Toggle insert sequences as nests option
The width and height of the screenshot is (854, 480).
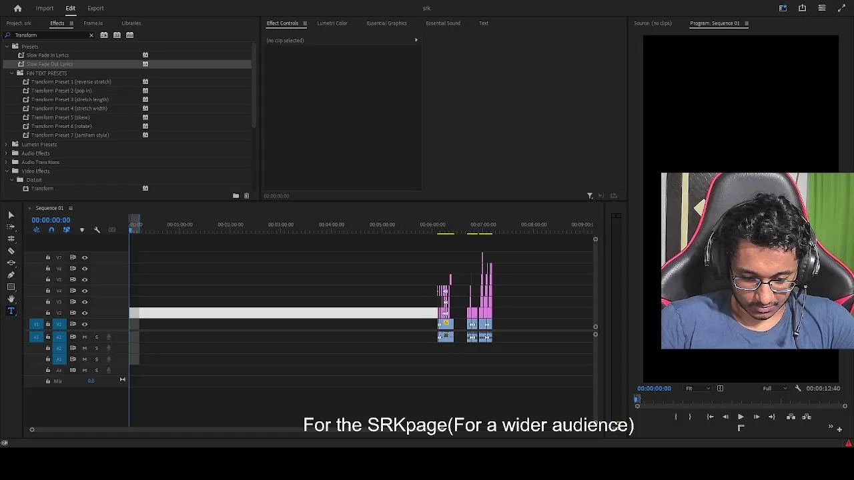[x=37, y=230]
